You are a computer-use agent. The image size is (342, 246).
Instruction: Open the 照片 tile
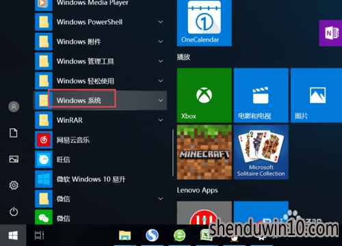[x=317, y=95]
